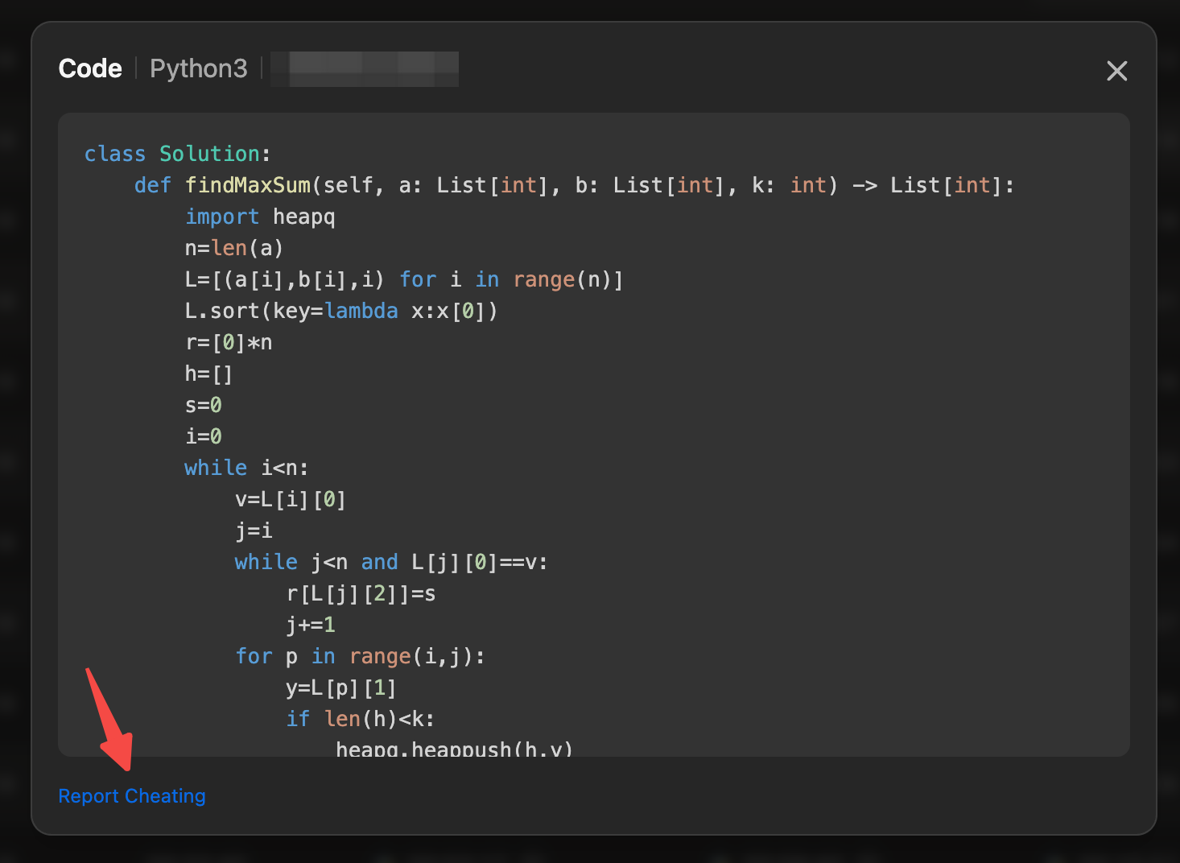The image size is (1180, 863).
Task: Click the class Solution line
Action: (x=177, y=154)
